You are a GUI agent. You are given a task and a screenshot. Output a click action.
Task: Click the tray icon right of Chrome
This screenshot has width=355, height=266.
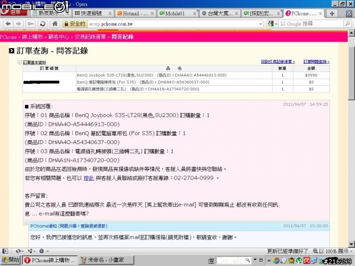pos(283,260)
